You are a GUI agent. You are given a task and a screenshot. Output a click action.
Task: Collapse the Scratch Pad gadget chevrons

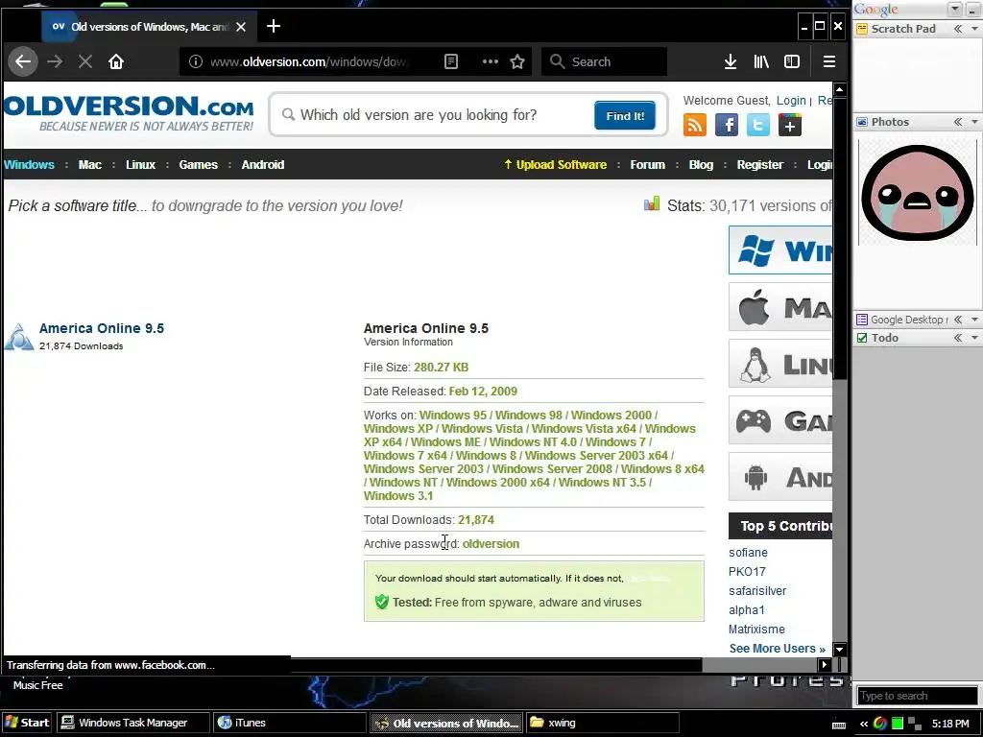pos(958,29)
